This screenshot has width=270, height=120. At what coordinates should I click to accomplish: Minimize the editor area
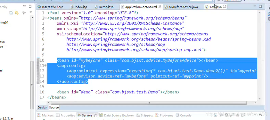255,6
